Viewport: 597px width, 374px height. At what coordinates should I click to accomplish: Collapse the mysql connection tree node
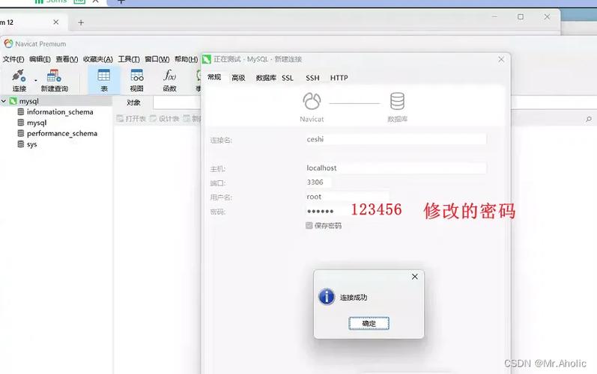click(4, 101)
